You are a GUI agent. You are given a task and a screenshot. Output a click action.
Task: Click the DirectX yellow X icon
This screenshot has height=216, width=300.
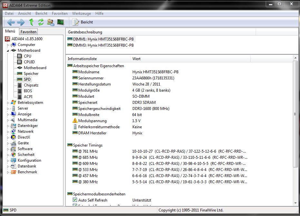click(14, 137)
